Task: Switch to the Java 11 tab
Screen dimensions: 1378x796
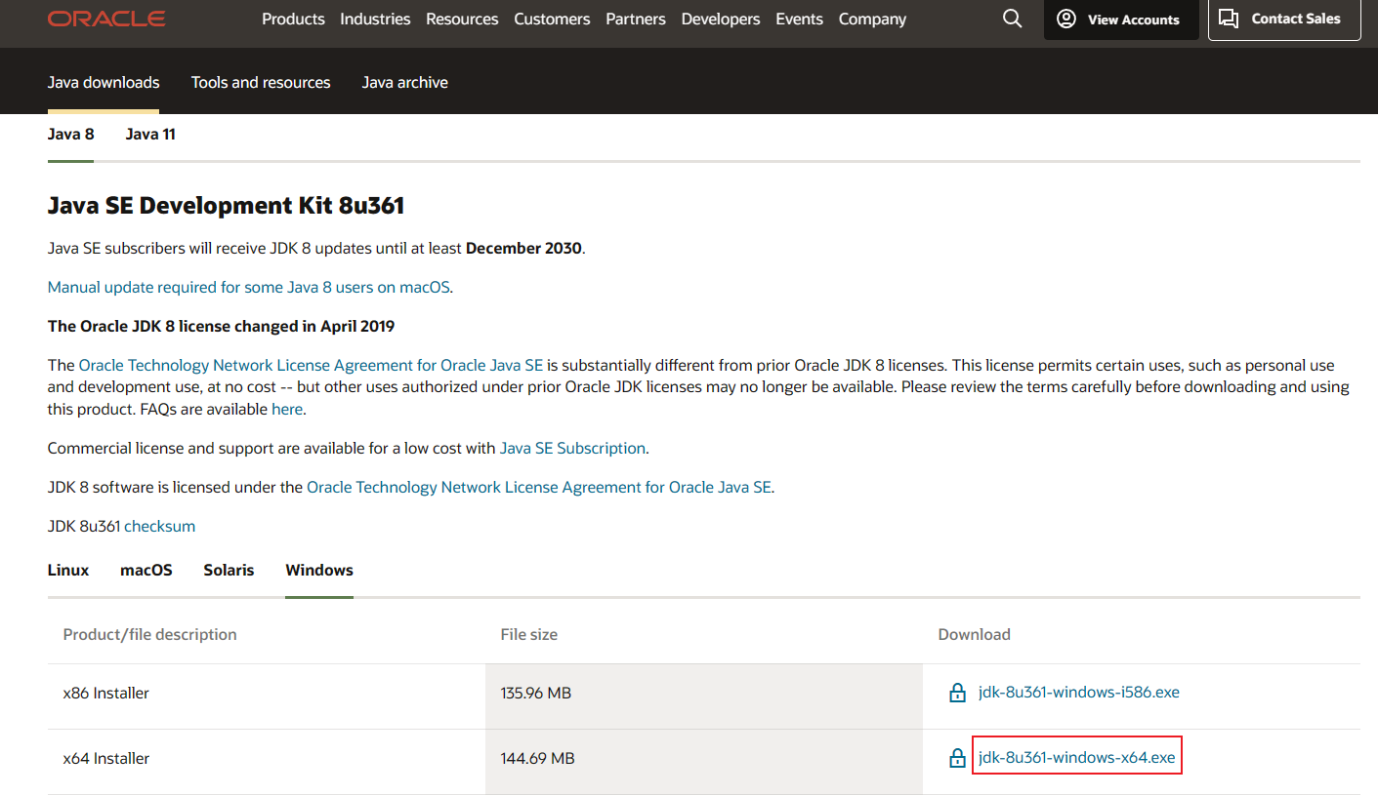Action: click(x=150, y=135)
